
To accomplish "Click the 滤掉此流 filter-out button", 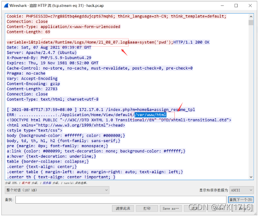I will (123, 208).
